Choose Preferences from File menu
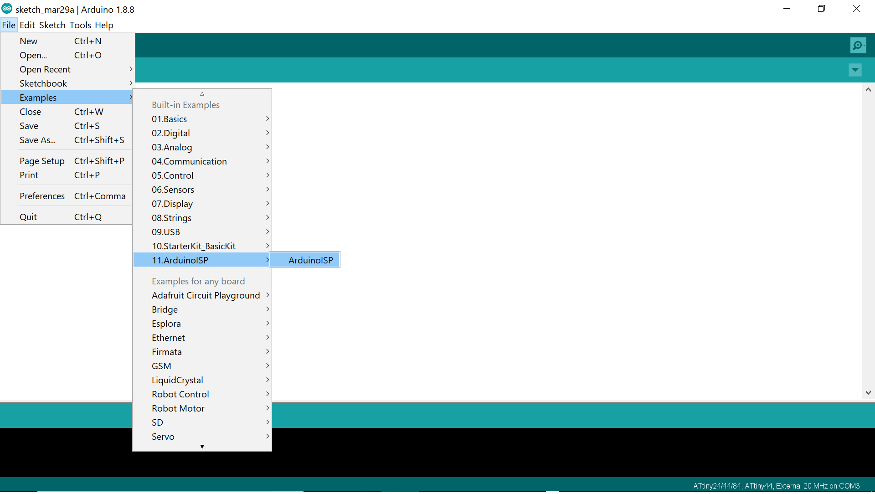Image resolution: width=875 pixels, height=494 pixels. [x=68, y=196]
